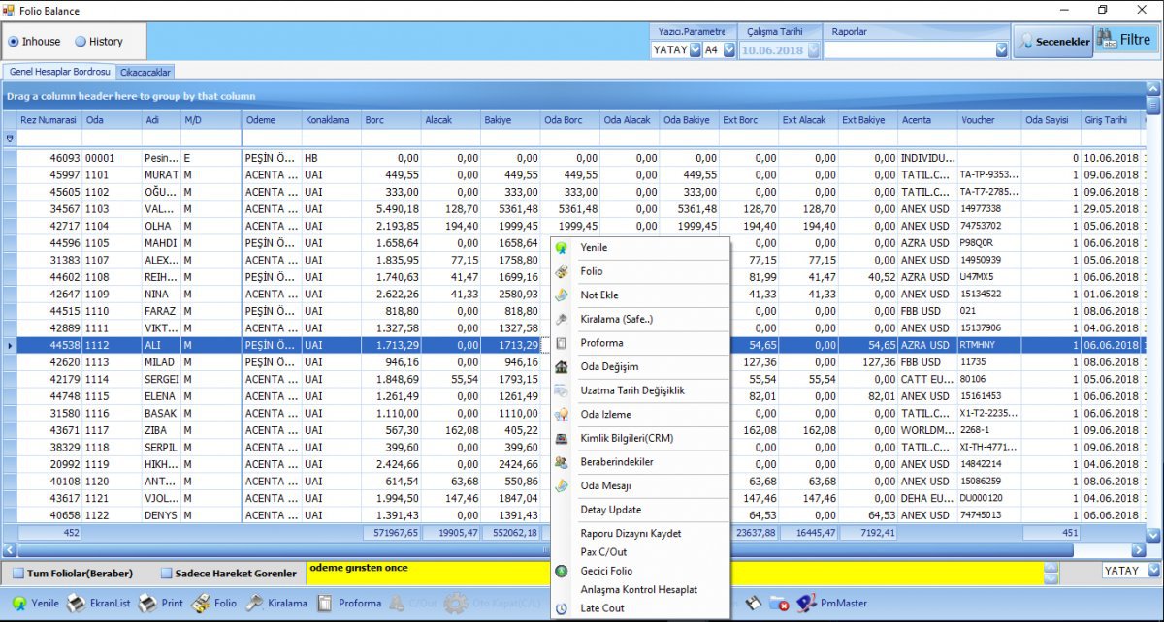Expand the Raporlar dropdown list

pos(1001,49)
